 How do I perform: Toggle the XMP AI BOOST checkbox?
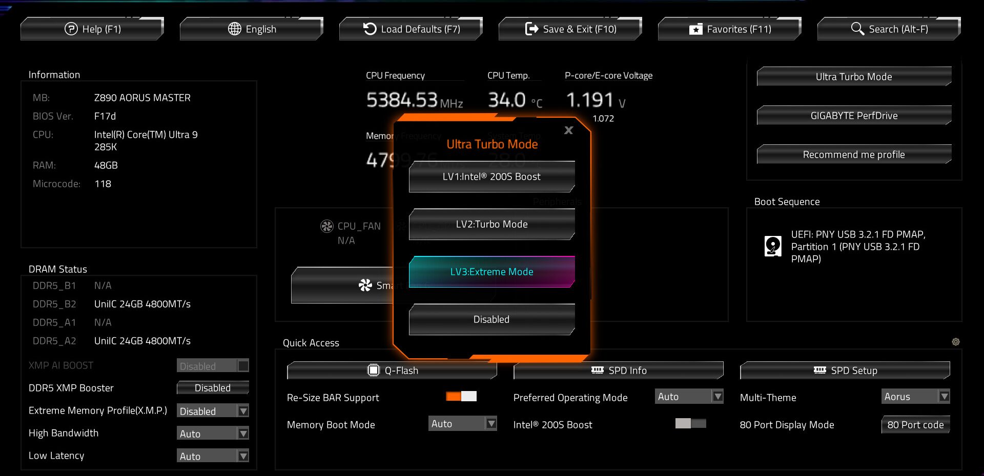pyautogui.click(x=243, y=365)
